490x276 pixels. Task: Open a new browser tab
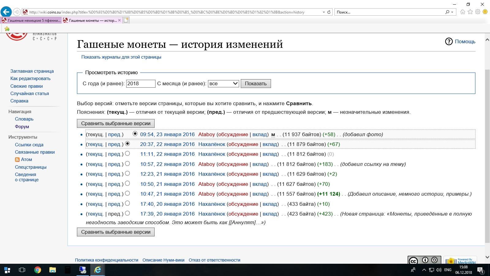(x=126, y=21)
